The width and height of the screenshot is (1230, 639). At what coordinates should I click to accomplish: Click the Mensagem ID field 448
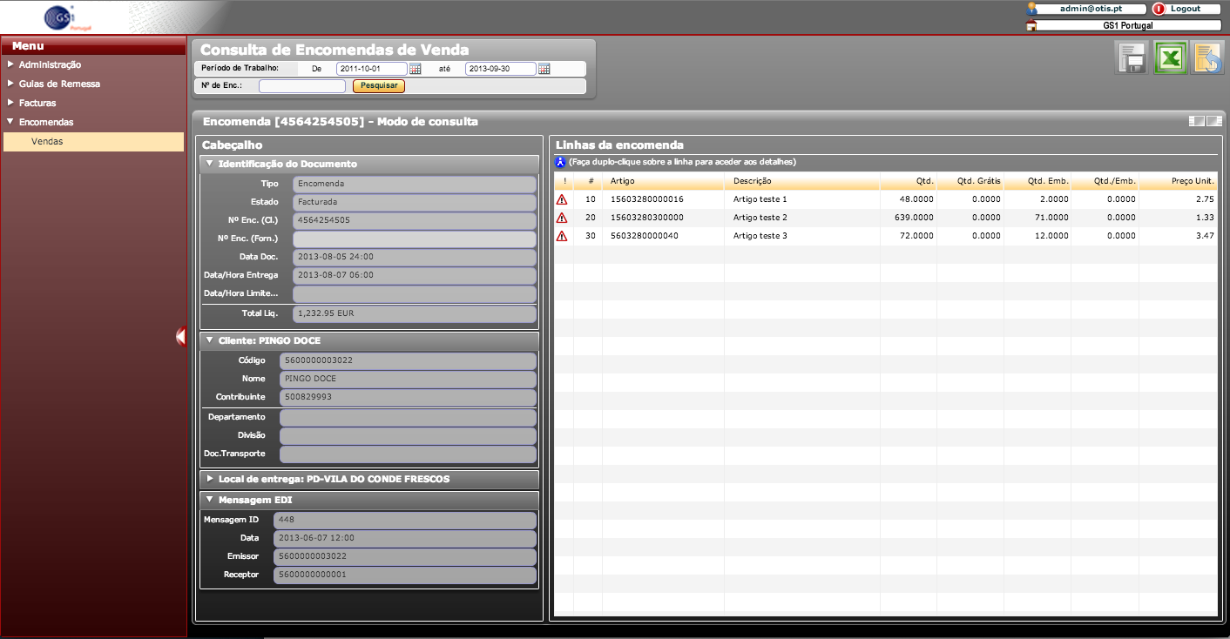405,520
